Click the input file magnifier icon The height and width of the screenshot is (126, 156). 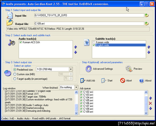[x=10, y=15]
